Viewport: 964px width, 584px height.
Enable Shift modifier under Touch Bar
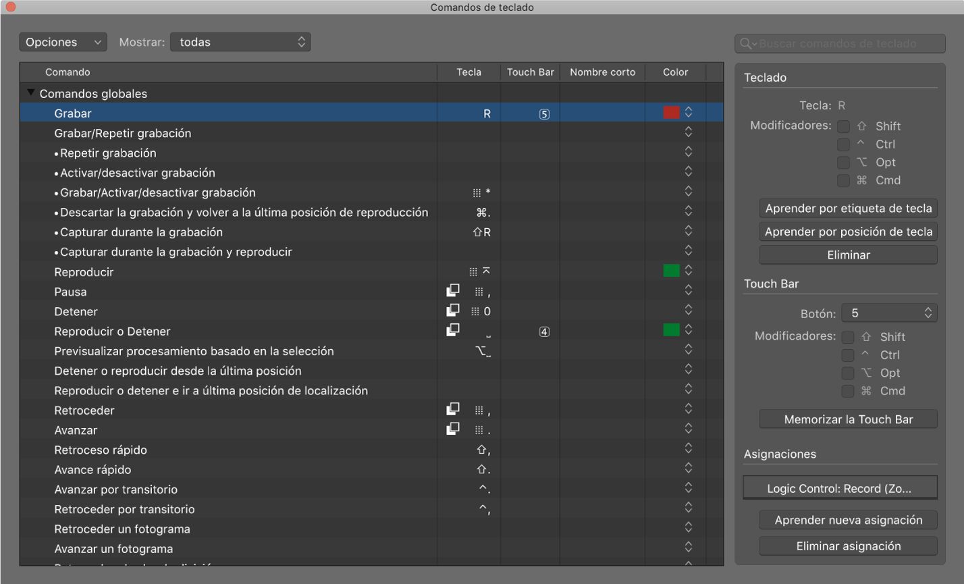click(x=848, y=337)
